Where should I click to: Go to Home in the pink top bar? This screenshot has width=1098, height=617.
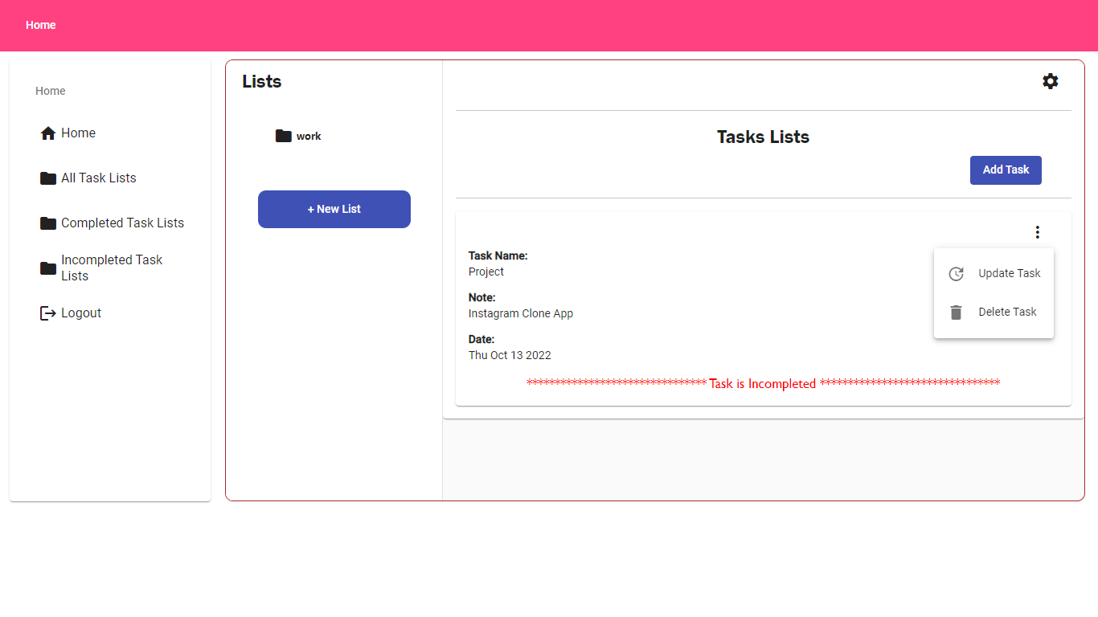pos(41,25)
